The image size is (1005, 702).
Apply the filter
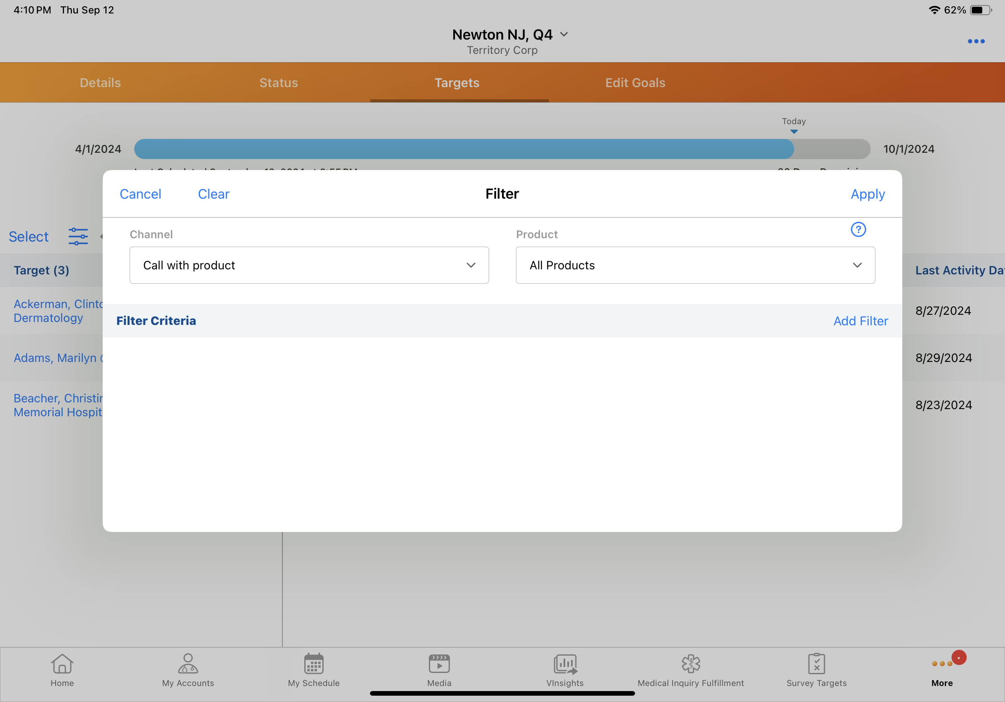coord(867,194)
